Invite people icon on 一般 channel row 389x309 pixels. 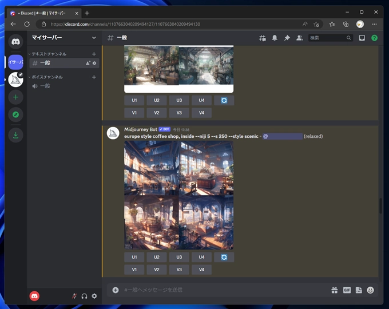pos(88,63)
